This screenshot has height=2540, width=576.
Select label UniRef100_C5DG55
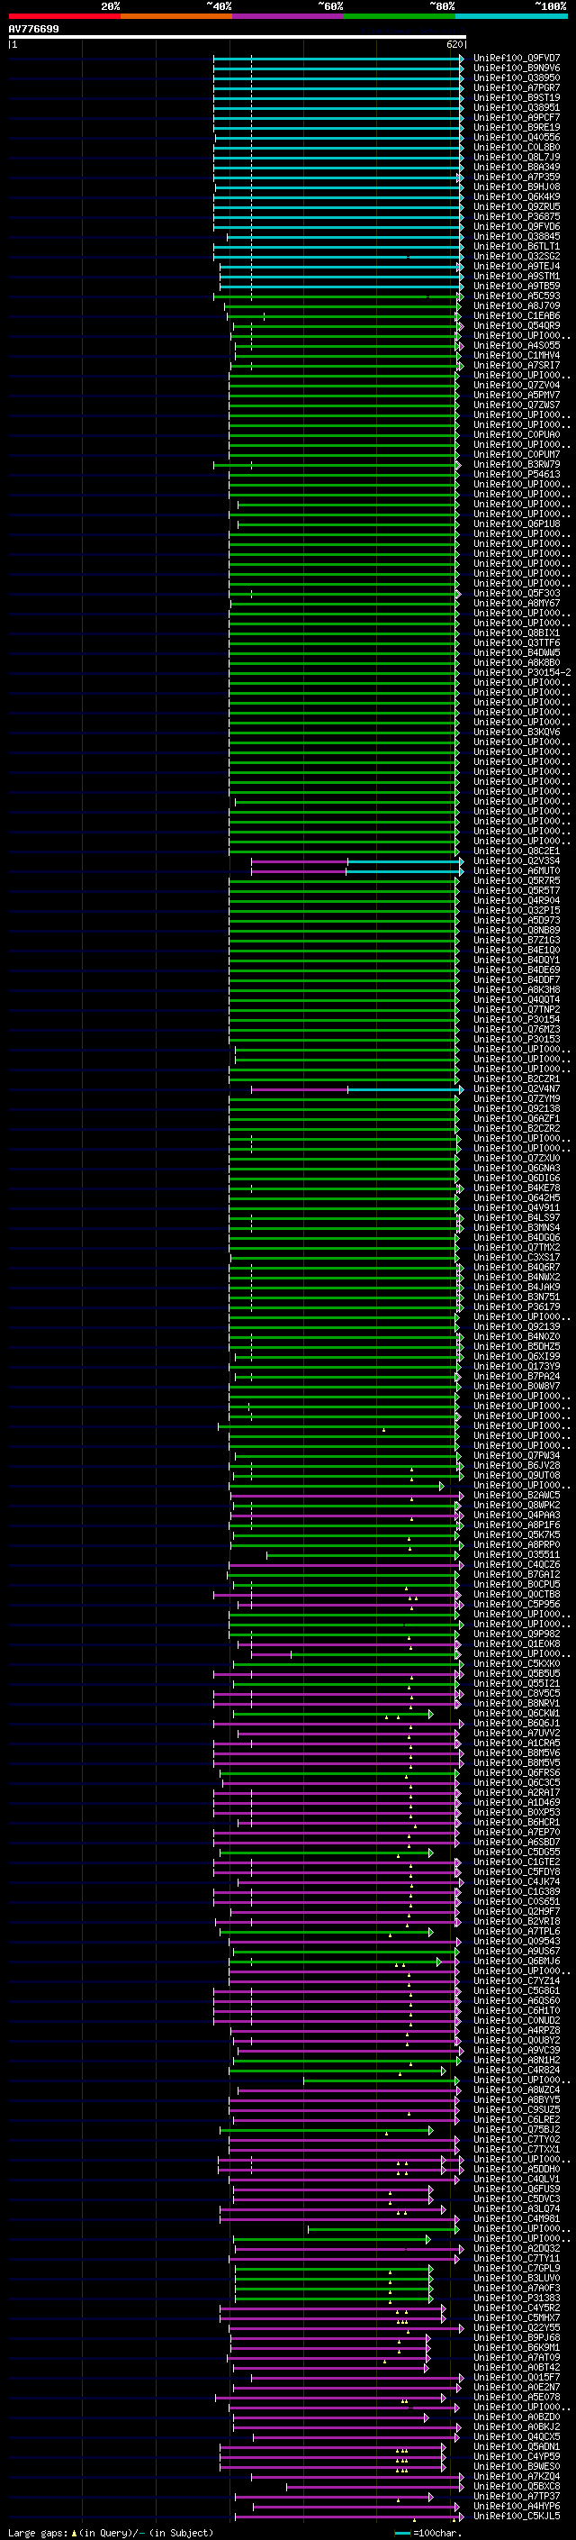click(516, 1852)
